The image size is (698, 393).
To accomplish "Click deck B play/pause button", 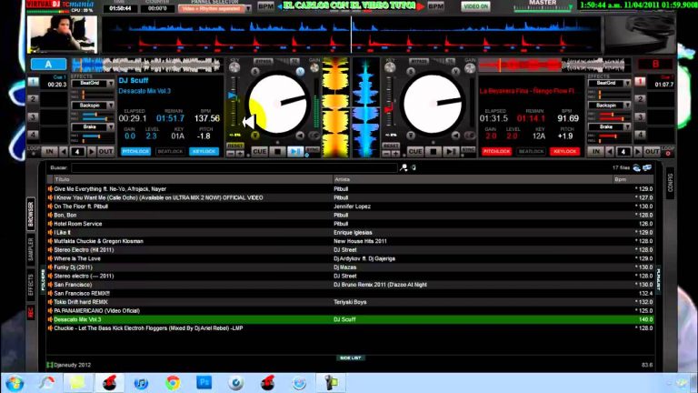I will click(451, 152).
